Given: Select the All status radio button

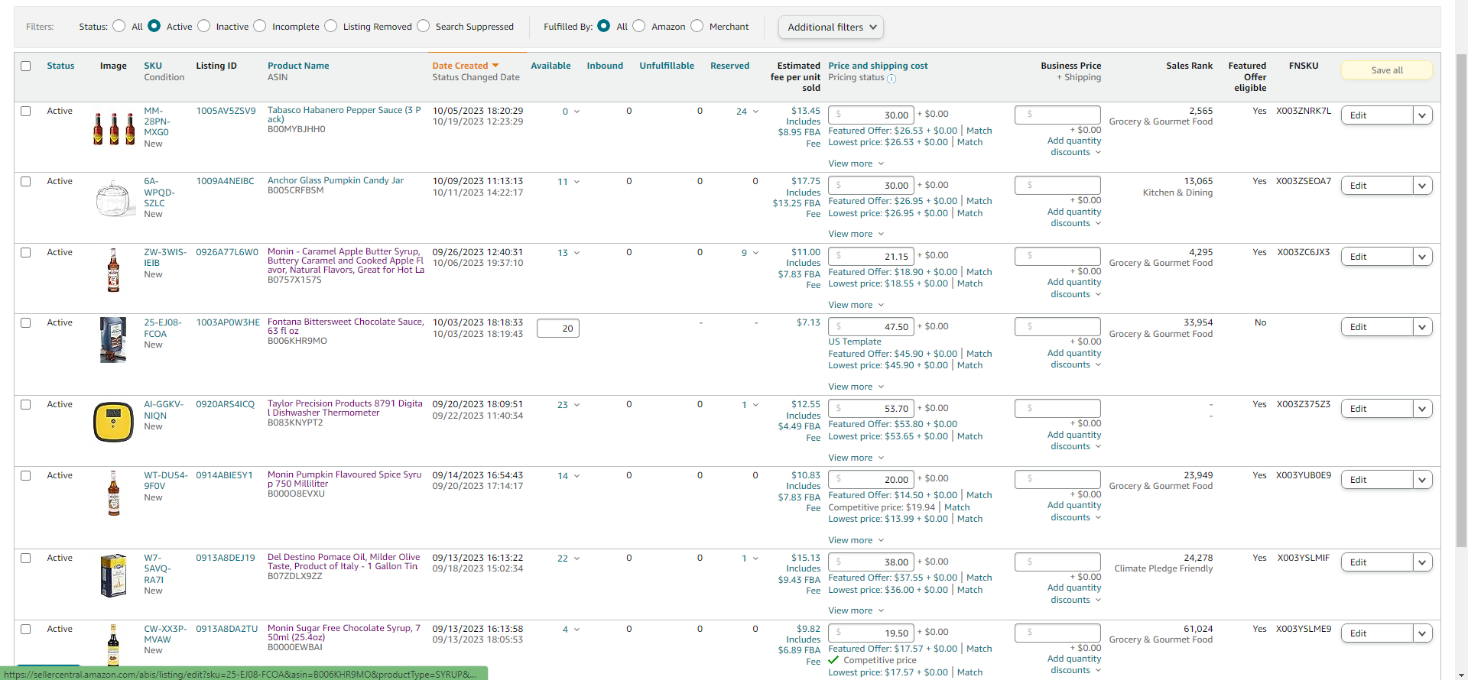Looking at the screenshot, I should (119, 26).
